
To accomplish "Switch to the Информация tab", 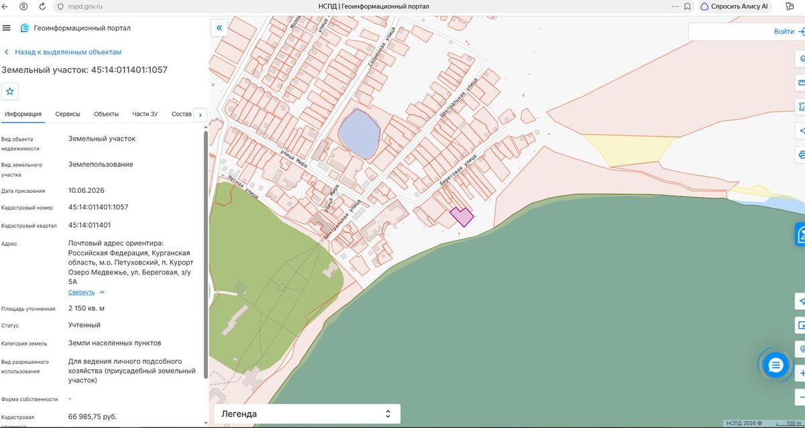I will coord(23,114).
